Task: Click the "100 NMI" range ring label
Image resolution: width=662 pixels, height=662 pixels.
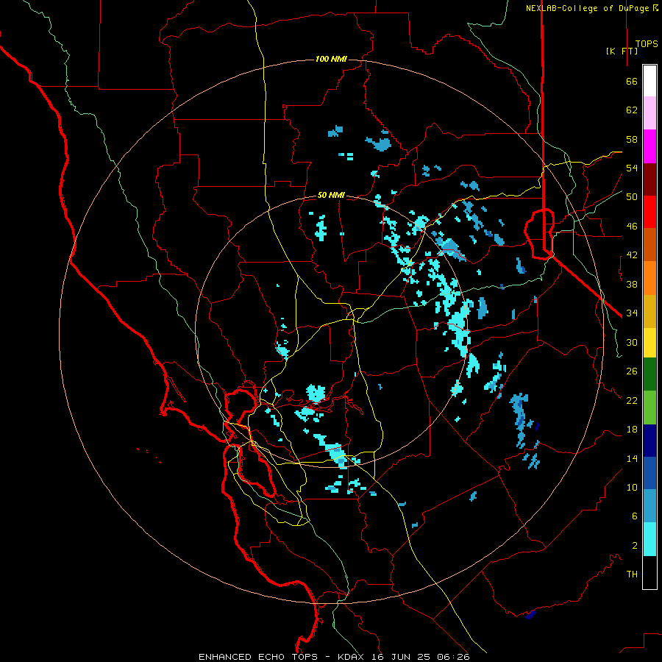Action: pyautogui.click(x=331, y=59)
